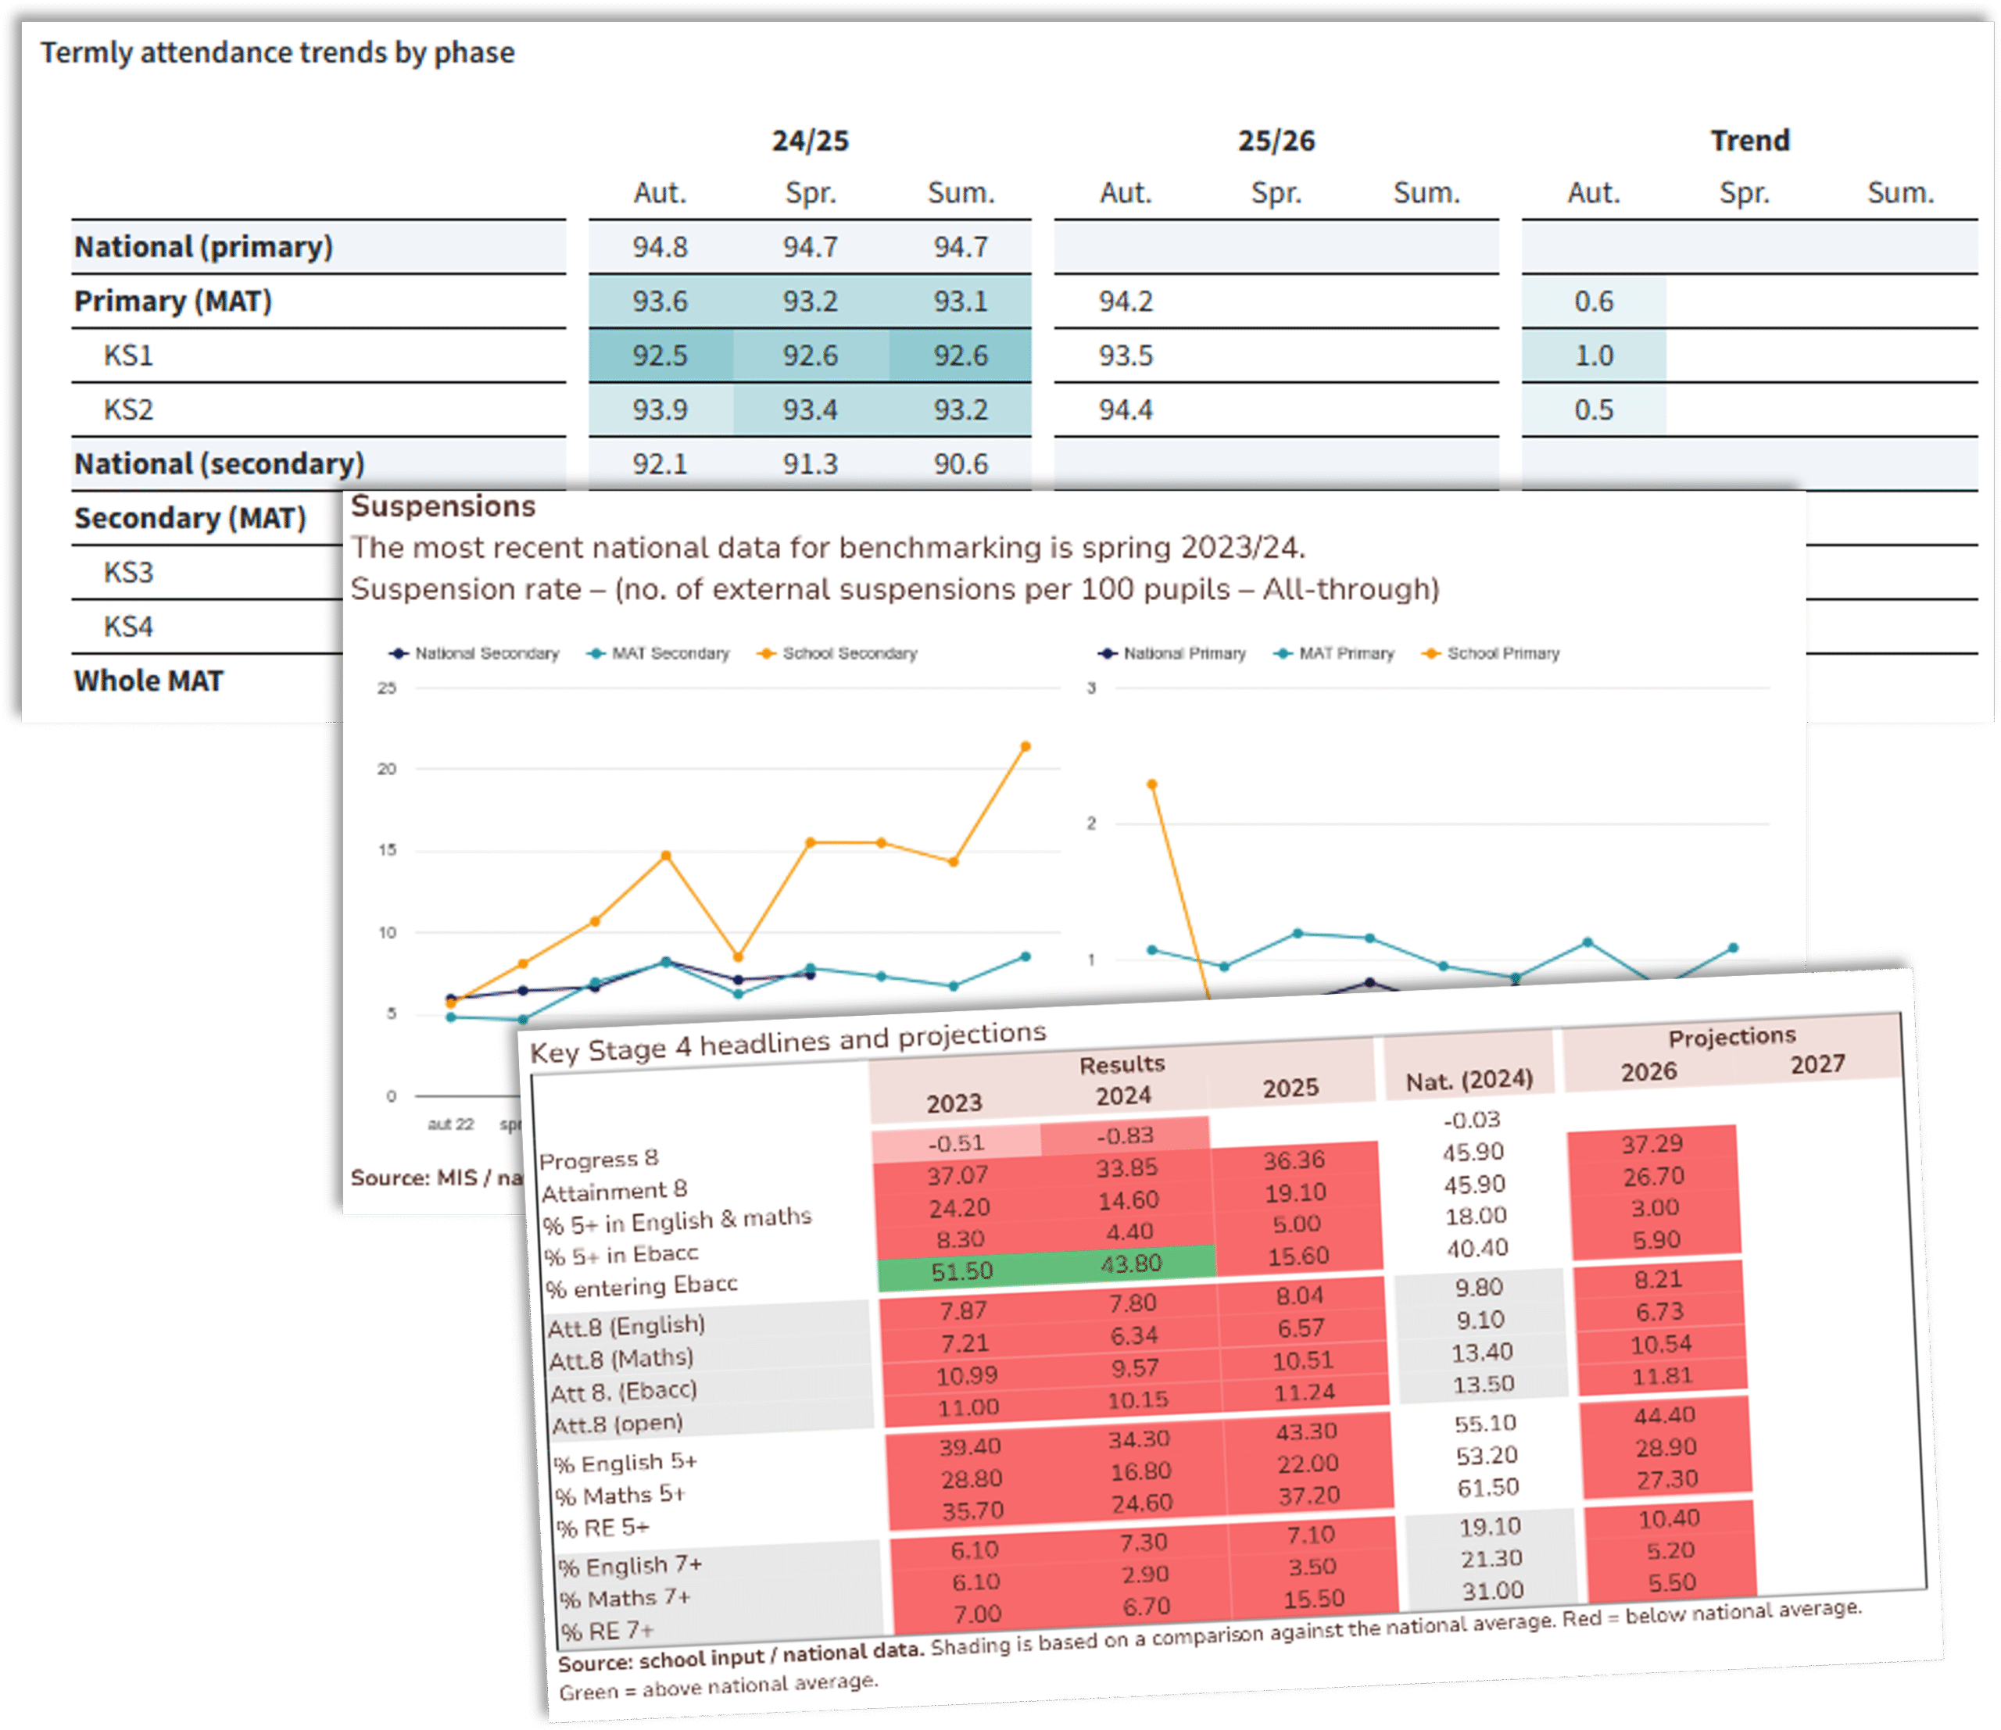Expand the Whole MAT row
This screenshot has width=2001, height=1730.
pos(150,681)
